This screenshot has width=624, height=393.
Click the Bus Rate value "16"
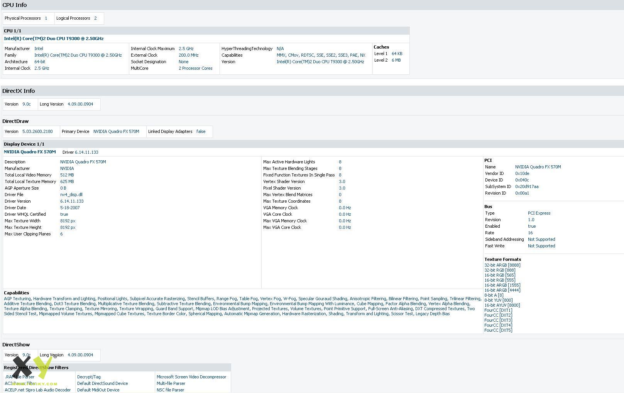tap(530, 233)
